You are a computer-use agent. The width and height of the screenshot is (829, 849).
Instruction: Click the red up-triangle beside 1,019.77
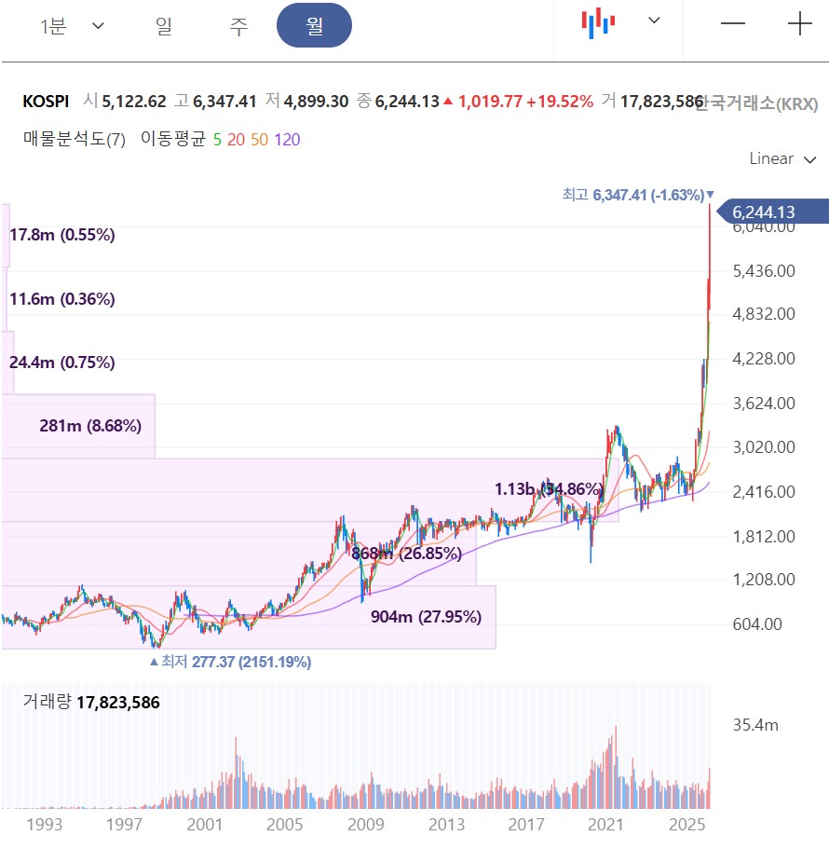click(448, 102)
